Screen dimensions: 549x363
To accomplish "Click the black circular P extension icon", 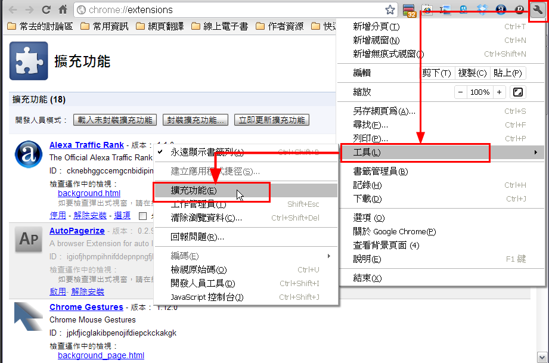I will [x=519, y=10].
